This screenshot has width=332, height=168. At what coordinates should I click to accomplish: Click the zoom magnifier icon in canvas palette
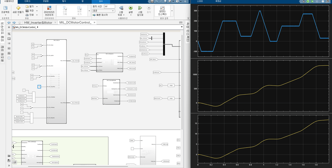pyautogui.click(x=9, y=34)
